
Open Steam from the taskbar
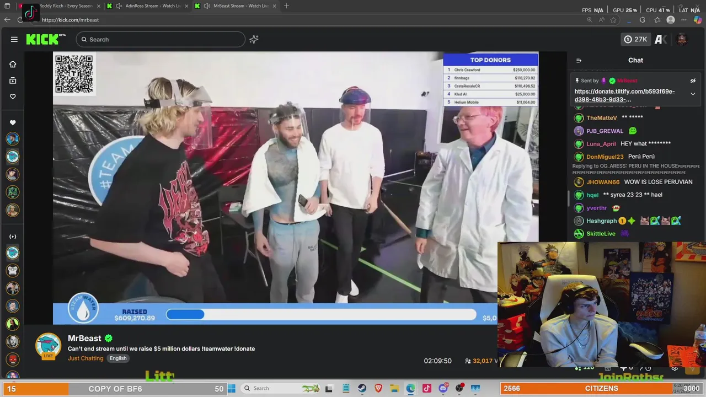point(362,388)
